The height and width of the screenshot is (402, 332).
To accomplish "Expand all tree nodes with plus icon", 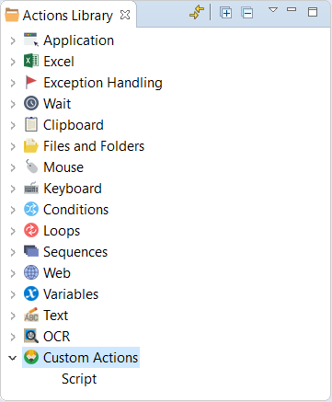I will pyautogui.click(x=225, y=13).
